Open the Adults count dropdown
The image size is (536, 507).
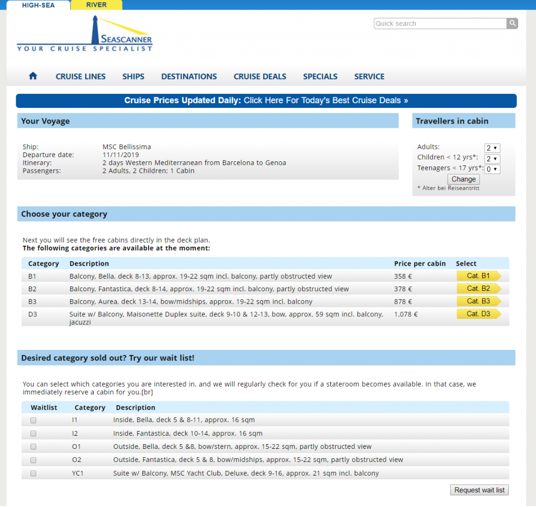point(492,148)
